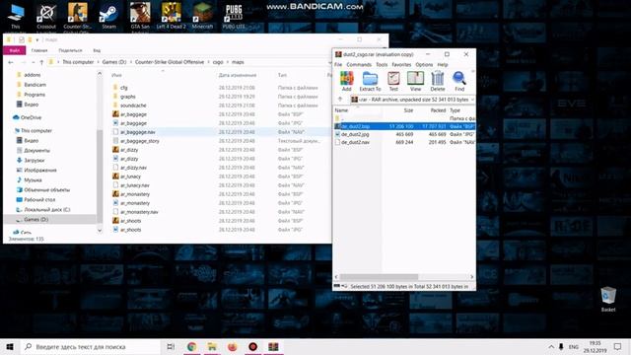Open the Left 4 Dead 2 shortcut

(x=171, y=17)
